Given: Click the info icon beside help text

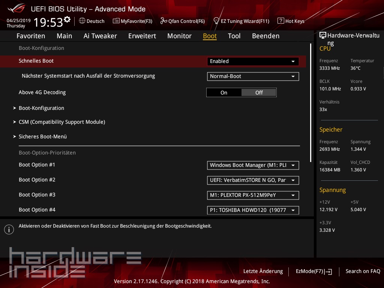Looking at the screenshot, I should [x=9, y=229].
